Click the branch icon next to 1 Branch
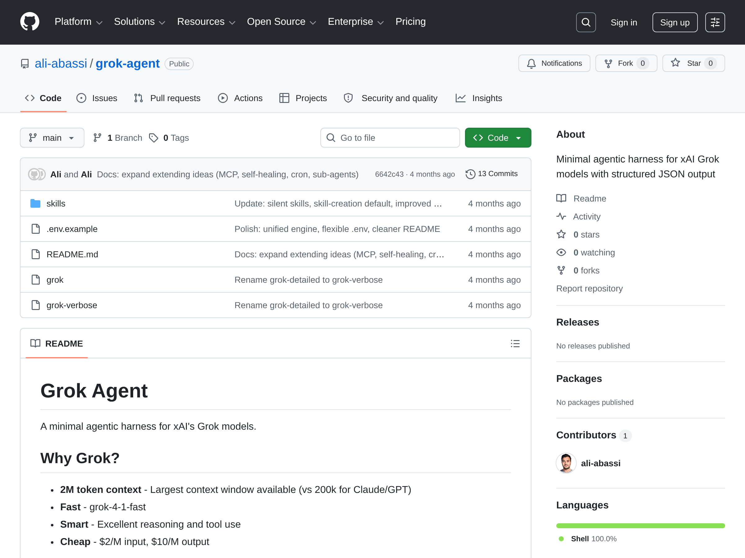Screen dimensions: 745x558 coord(97,138)
